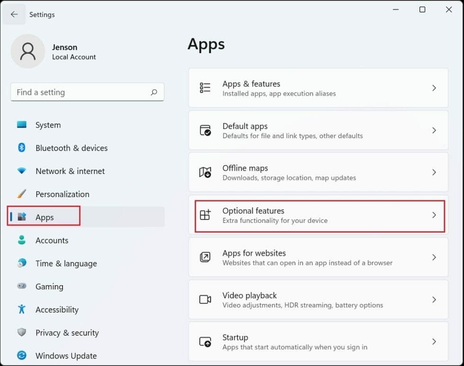
Task: Click the search magnifier icon
Action: pyautogui.click(x=154, y=92)
